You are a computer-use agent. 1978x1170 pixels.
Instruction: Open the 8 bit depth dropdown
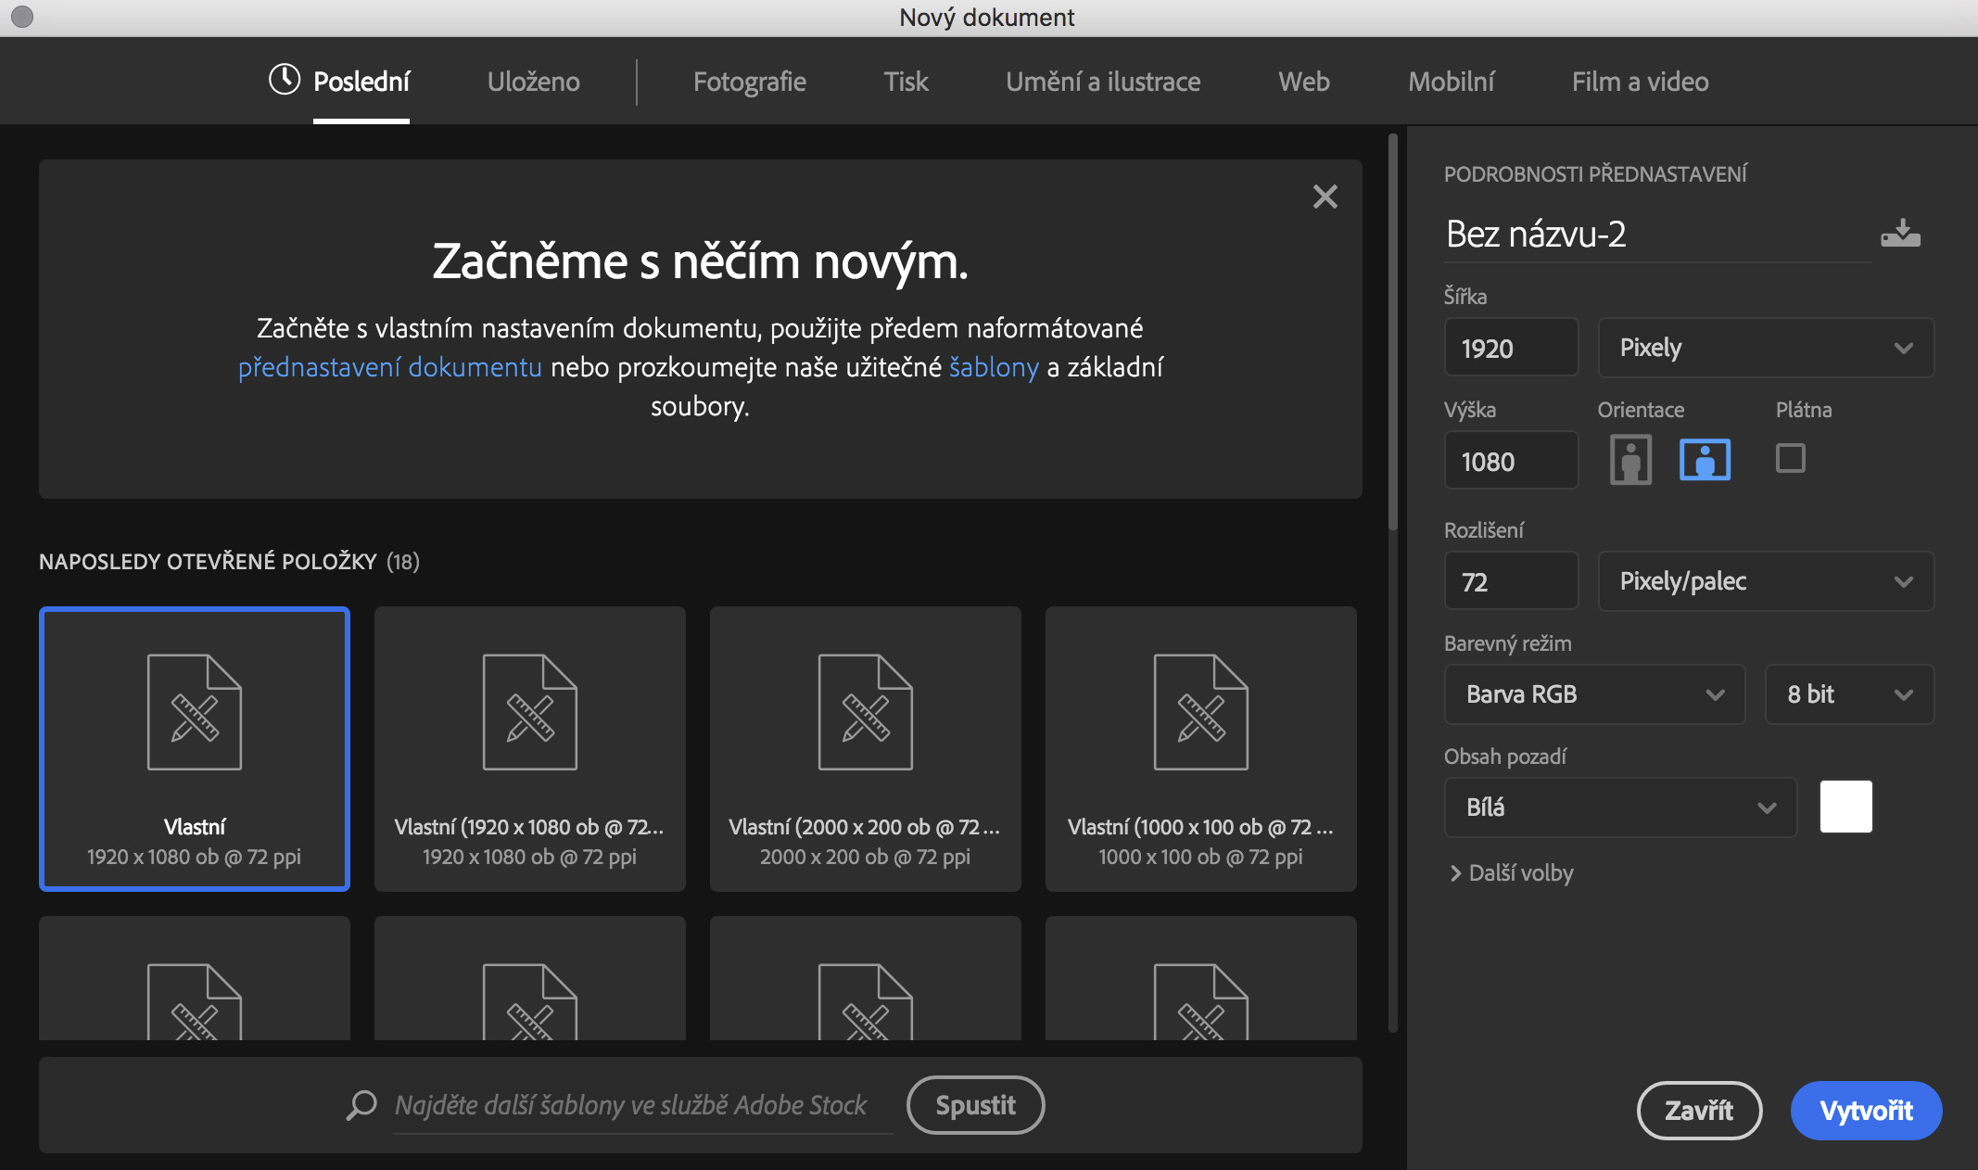pos(1849,694)
